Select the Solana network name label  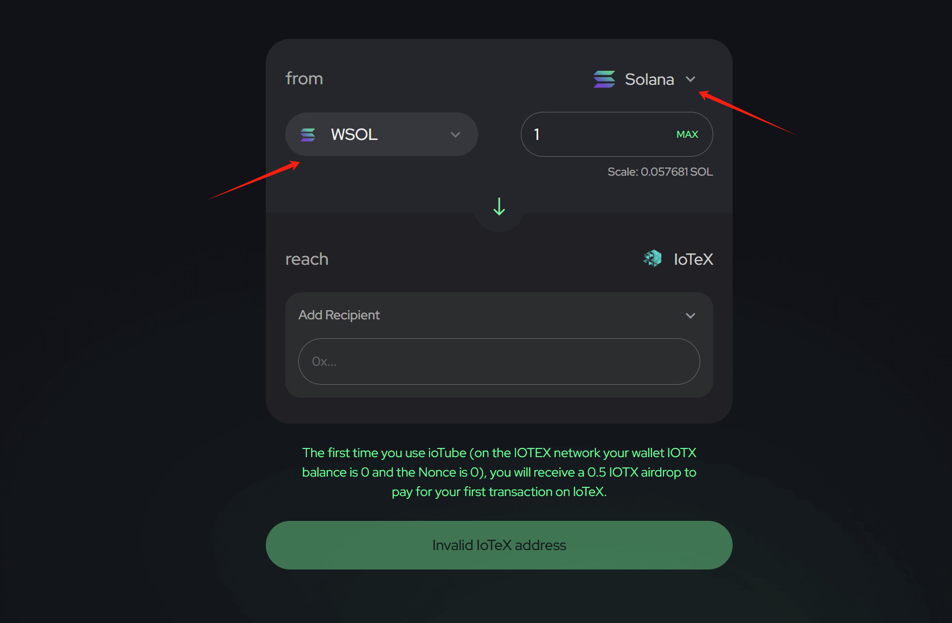click(x=649, y=79)
